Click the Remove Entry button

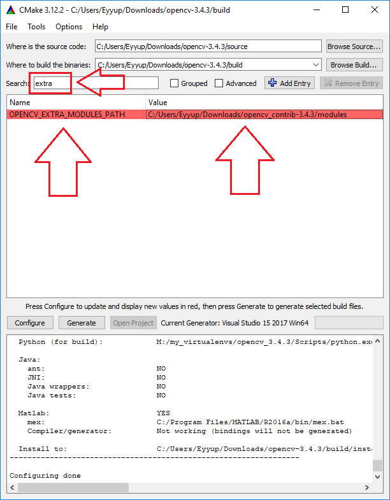(x=351, y=83)
